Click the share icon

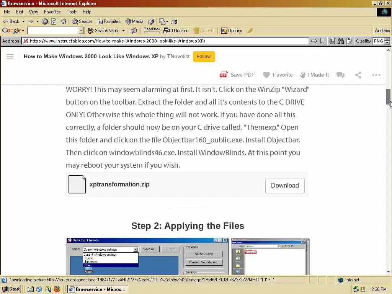358,75
